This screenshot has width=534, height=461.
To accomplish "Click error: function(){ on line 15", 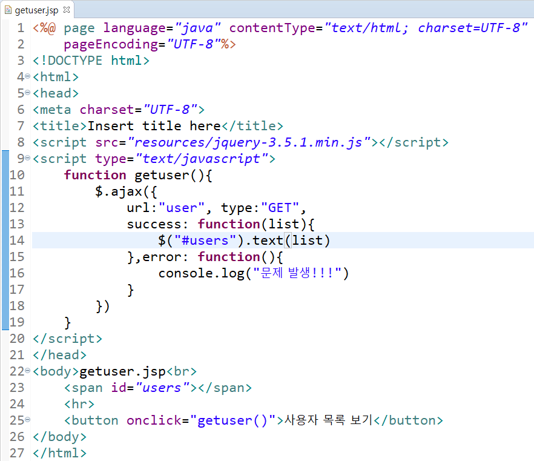I will click(213, 257).
